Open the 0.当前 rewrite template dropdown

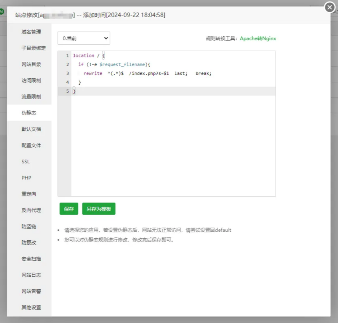84,38
